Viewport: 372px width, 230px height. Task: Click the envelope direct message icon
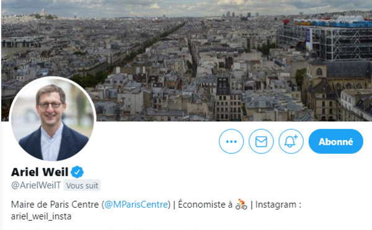point(261,142)
